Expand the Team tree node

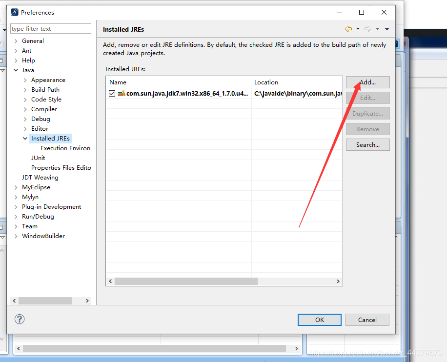[x=16, y=226]
